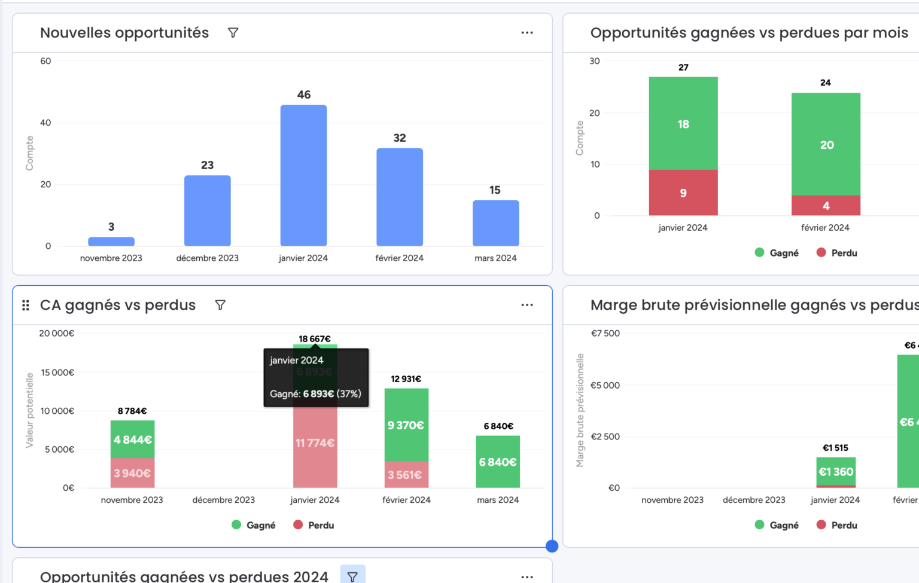
Task: Click the janvier 2024 bar showing 46
Action: (x=303, y=175)
